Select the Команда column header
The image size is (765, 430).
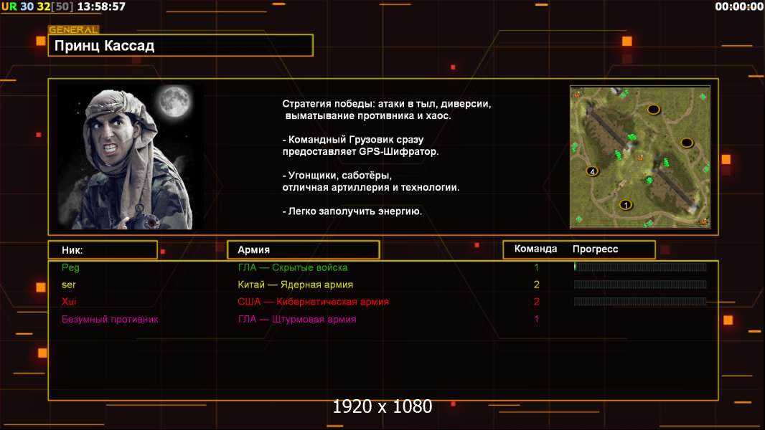coord(535,249)
